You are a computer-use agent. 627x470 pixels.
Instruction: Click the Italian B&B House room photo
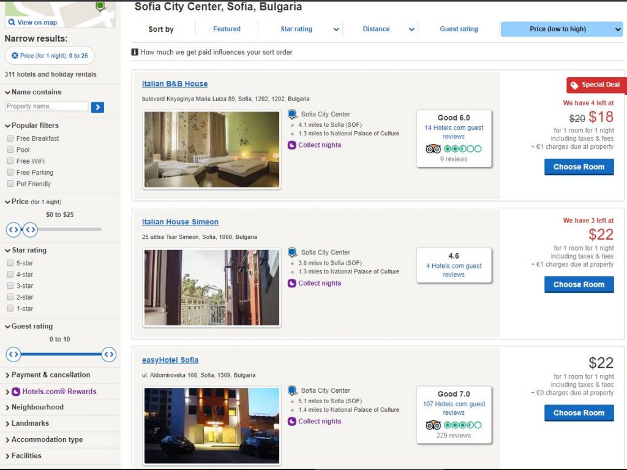(212, 150)
